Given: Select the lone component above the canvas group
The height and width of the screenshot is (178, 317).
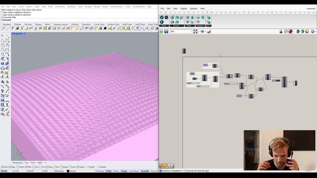Looking at the screenshot, I should pos(184,51).
